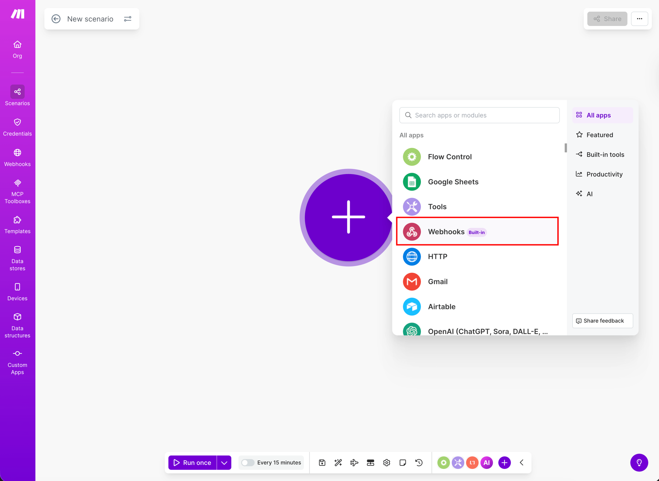The width and height of the screenshot is (659, 481).
Task: Open the Scenarios section
Action: (x=18, y=95)
